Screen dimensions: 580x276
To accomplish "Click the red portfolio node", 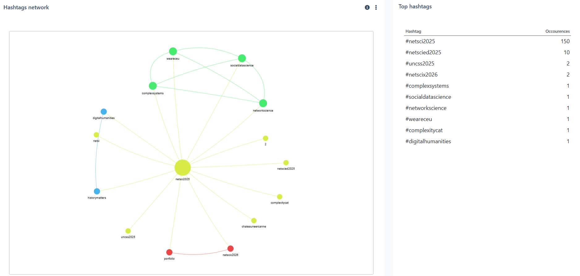I will [x=169, y=252].
